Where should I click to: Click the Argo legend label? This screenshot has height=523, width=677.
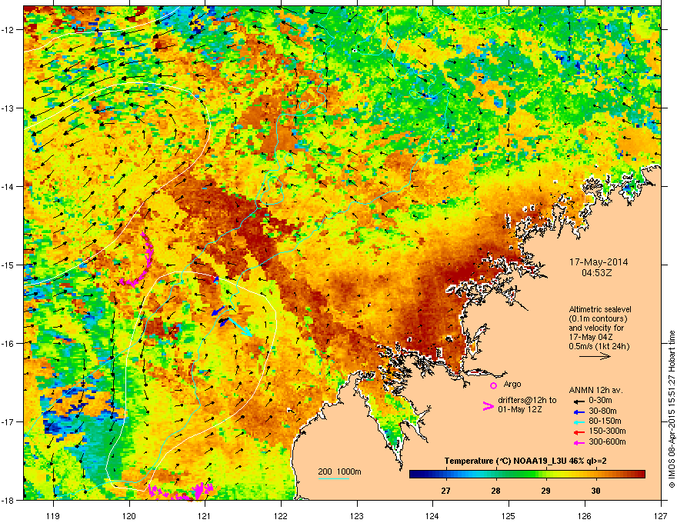pos(512,384)
